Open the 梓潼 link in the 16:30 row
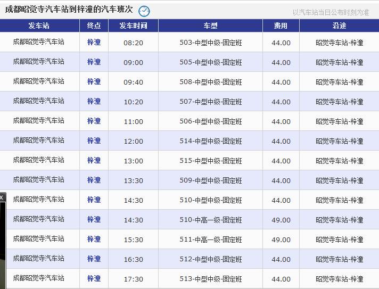The image size is (379, 289). coord(94,259)
